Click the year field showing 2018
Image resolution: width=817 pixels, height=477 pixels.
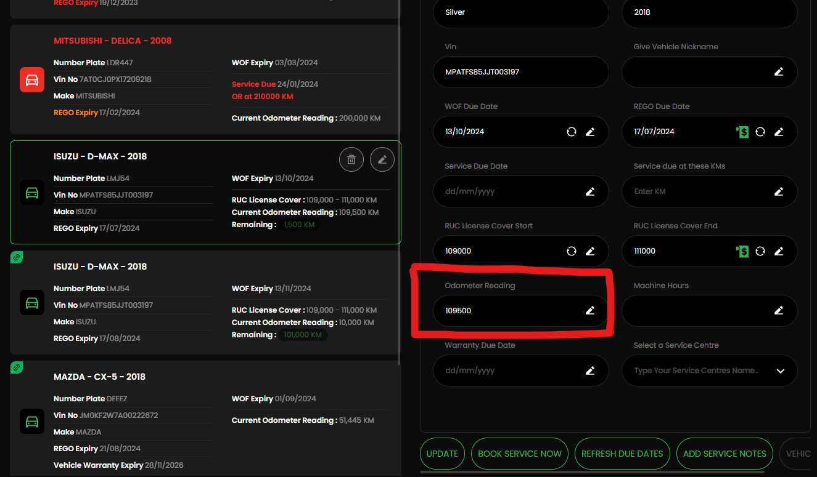[x=710, y=12]
